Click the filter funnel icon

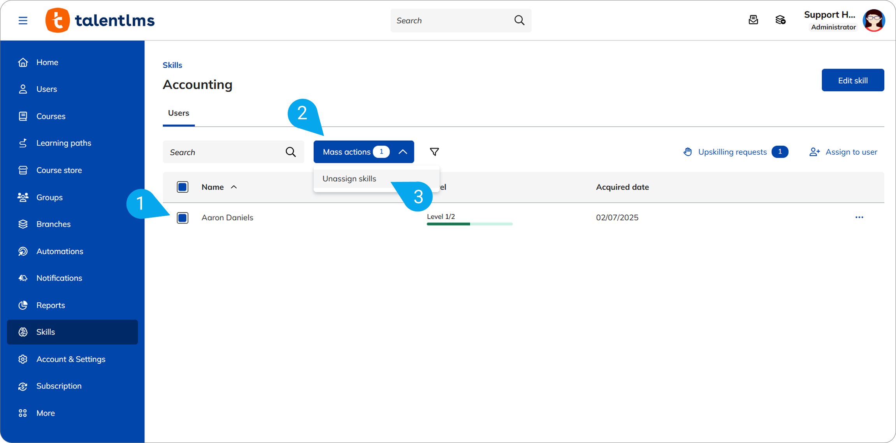pos(434,152)
